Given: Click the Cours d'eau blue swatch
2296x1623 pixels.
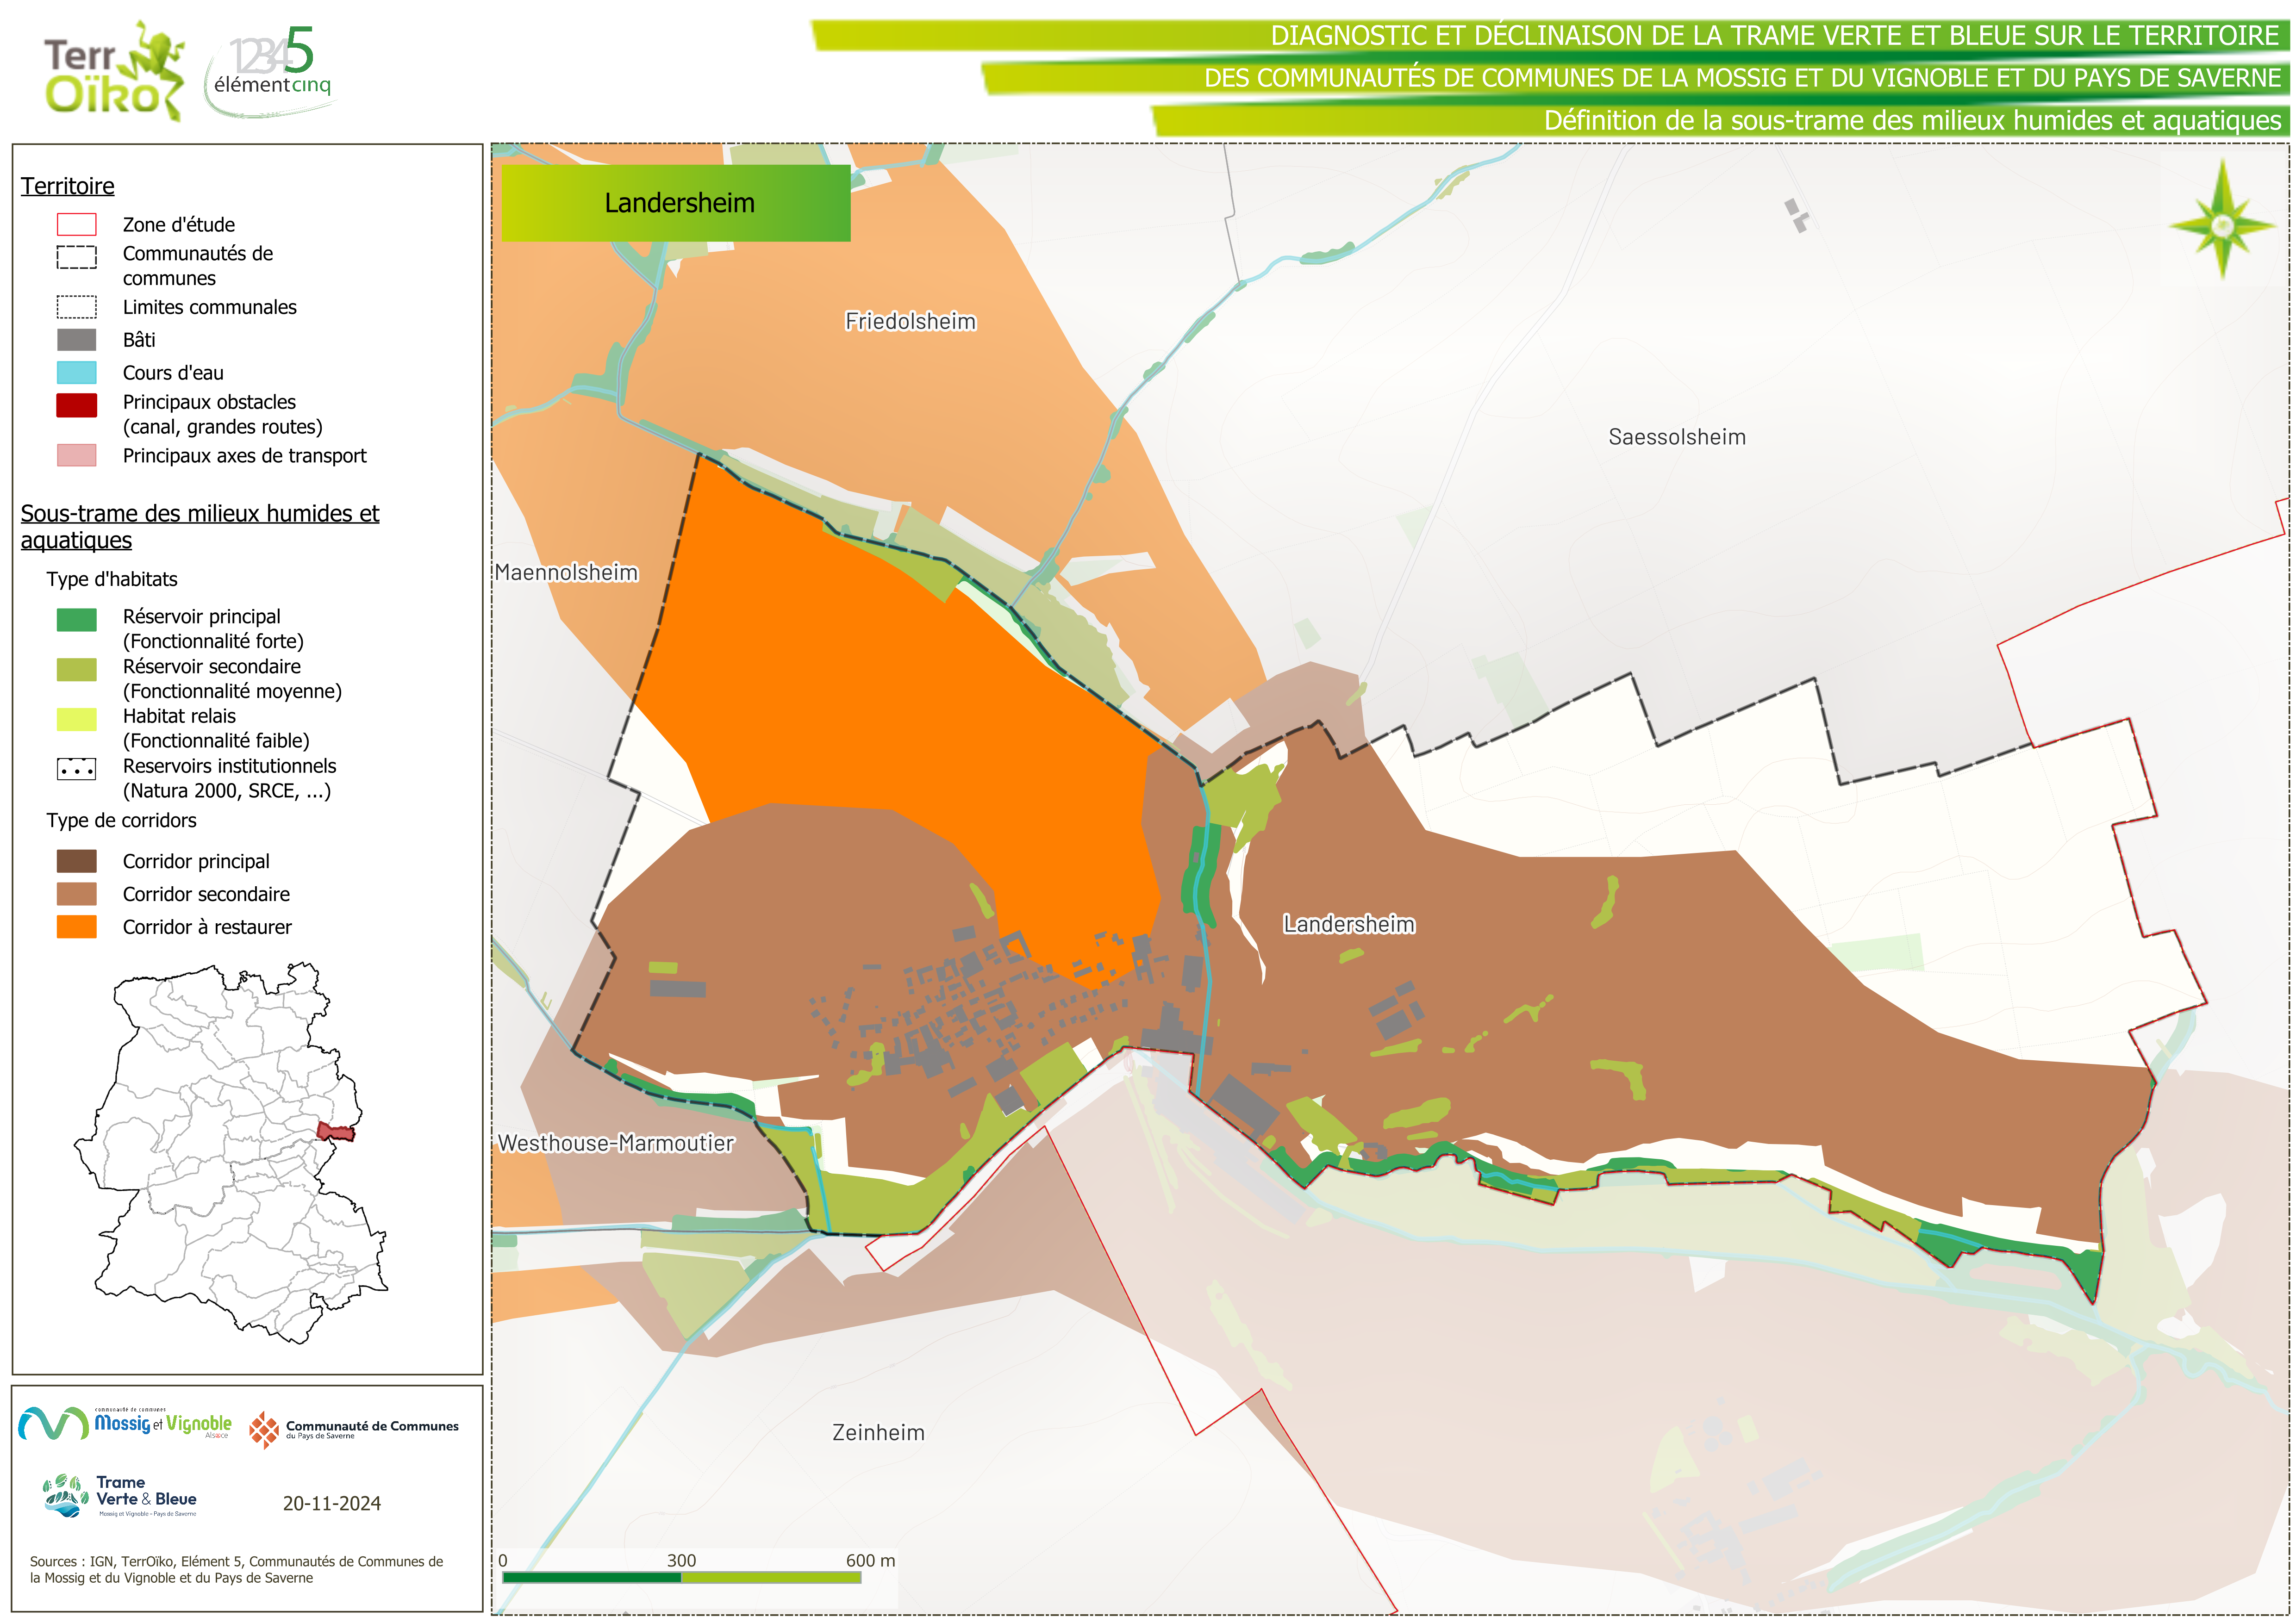Looking at the screenshot, I should tap(77, 373).
